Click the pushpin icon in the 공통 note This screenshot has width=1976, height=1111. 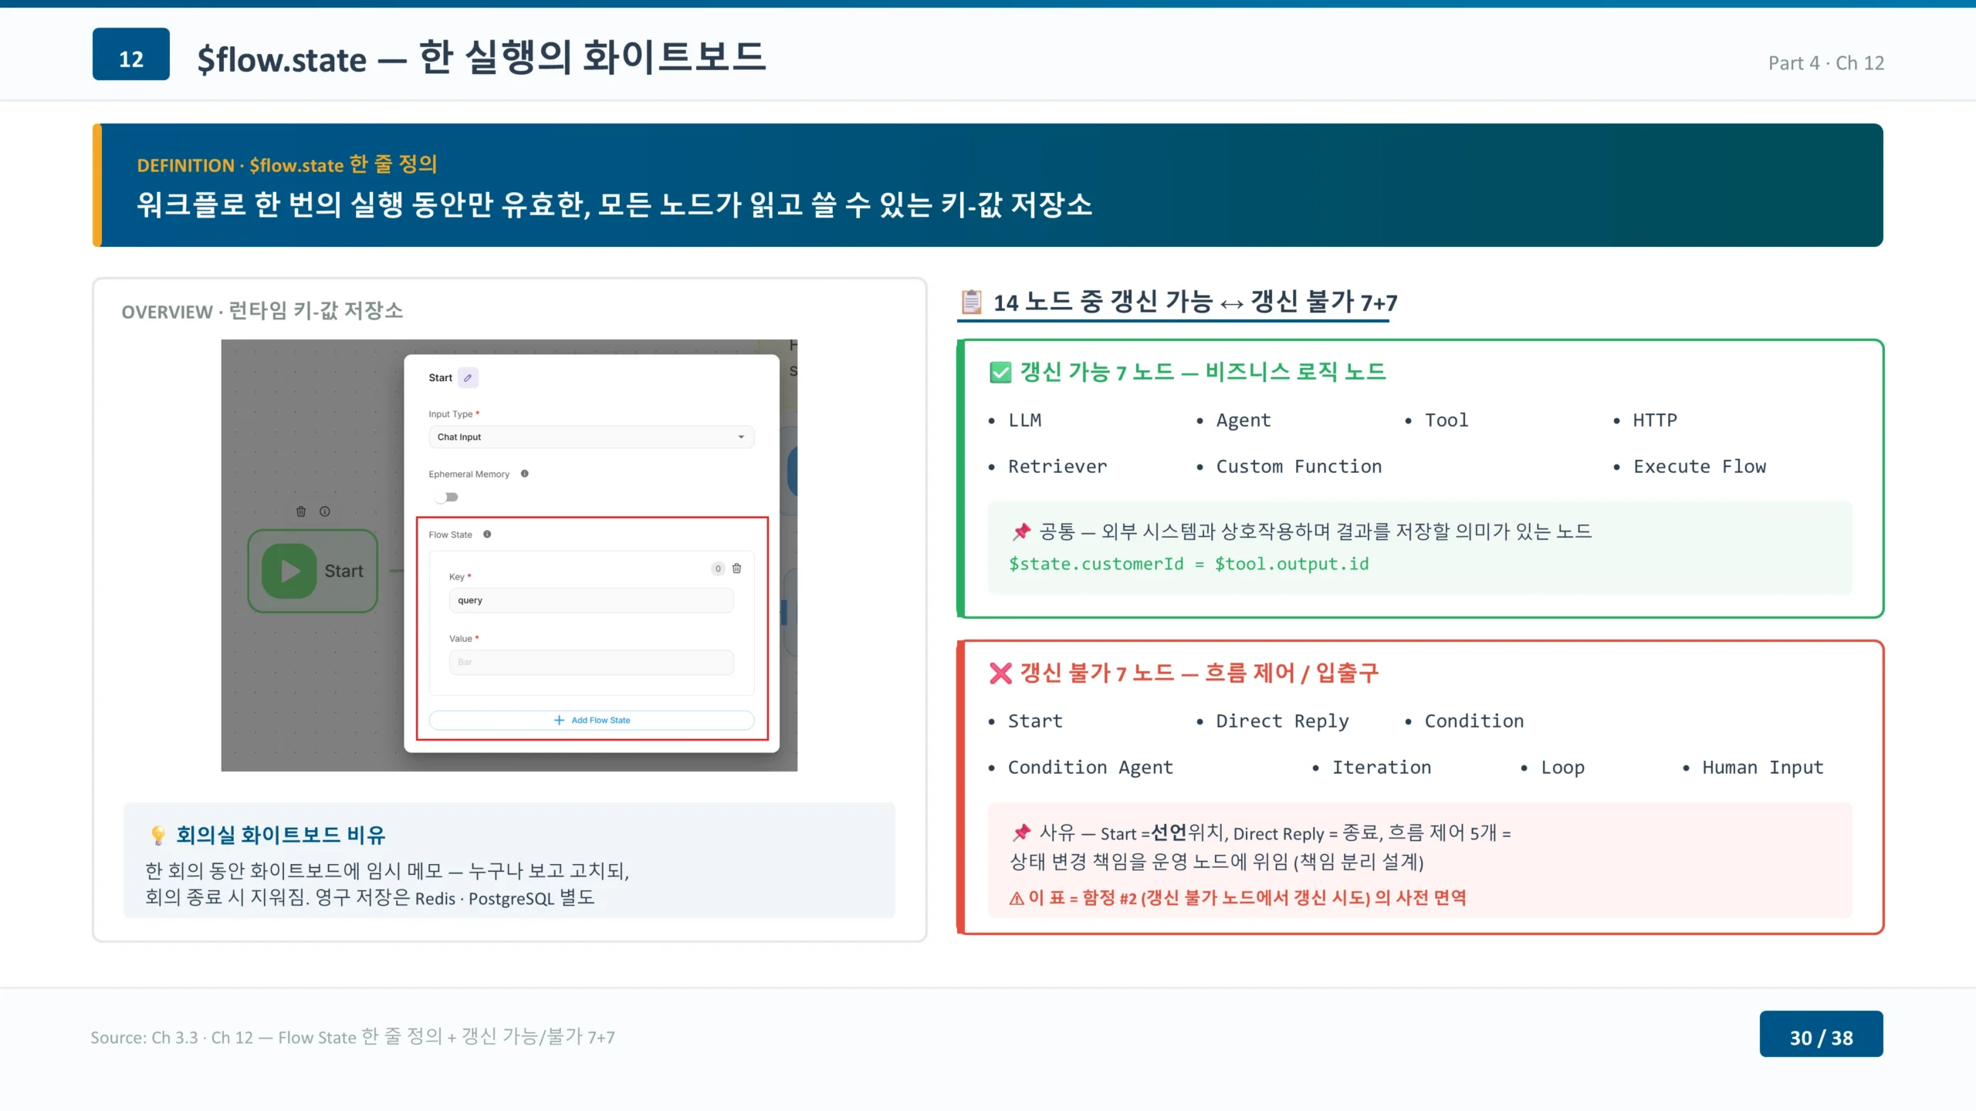pyautogui.click(x=1021, y=532)
